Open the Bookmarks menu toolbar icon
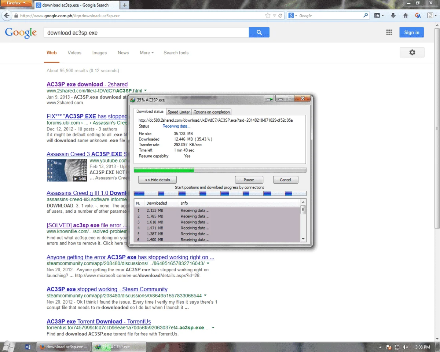 click(x=379, y=16)
